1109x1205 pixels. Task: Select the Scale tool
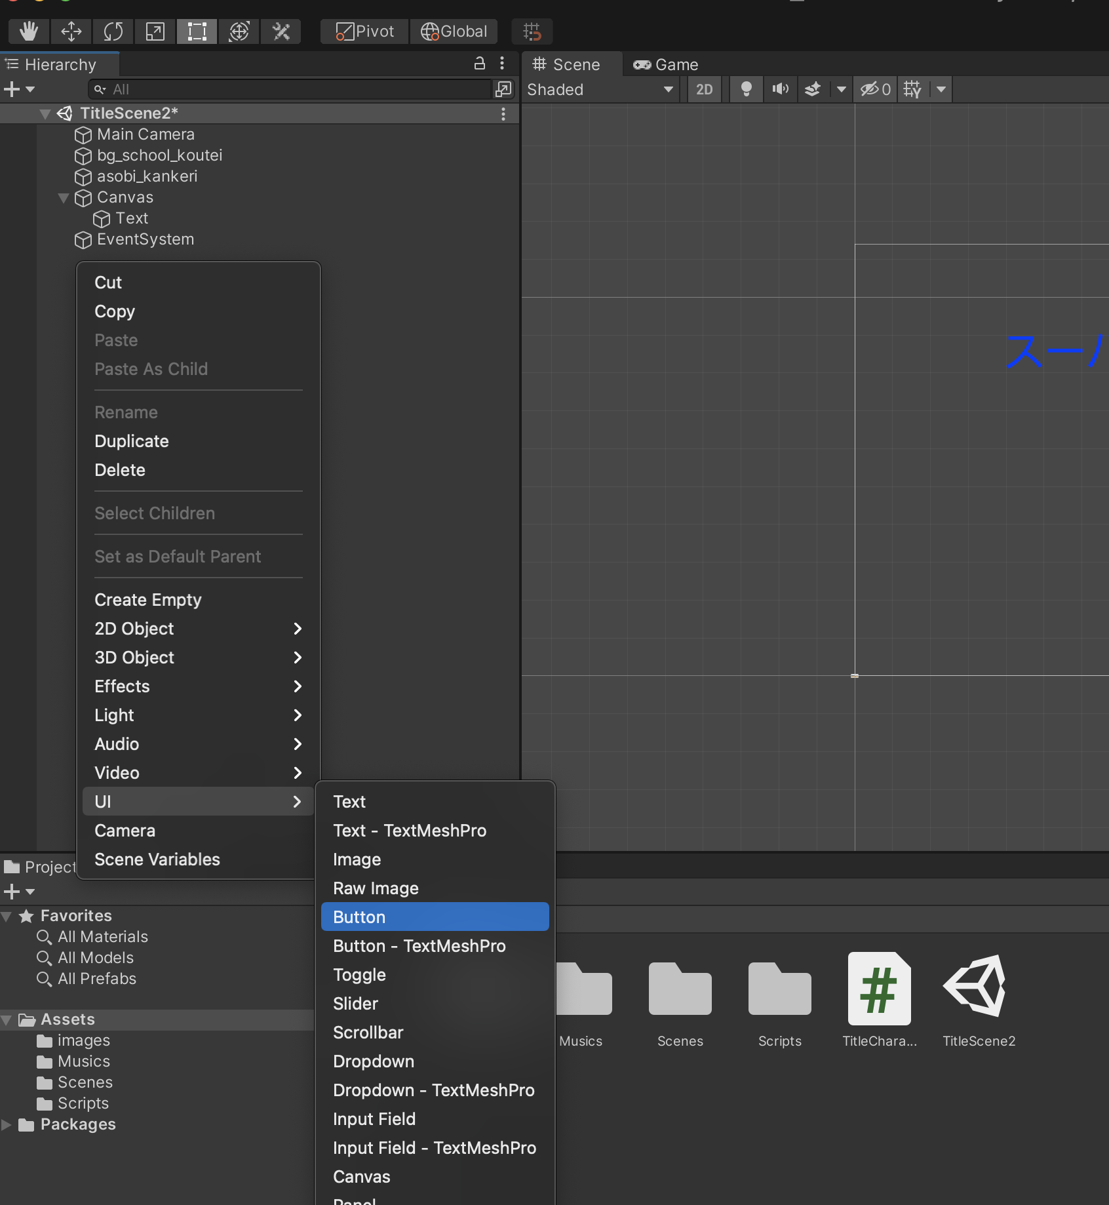(155, 31)
